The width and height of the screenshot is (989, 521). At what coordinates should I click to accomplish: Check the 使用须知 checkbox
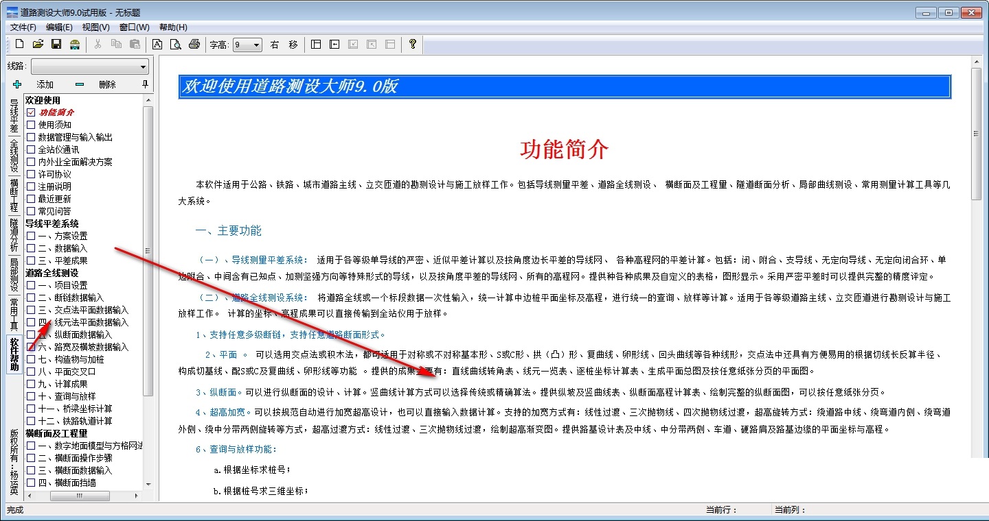click(x=31, y=125)
